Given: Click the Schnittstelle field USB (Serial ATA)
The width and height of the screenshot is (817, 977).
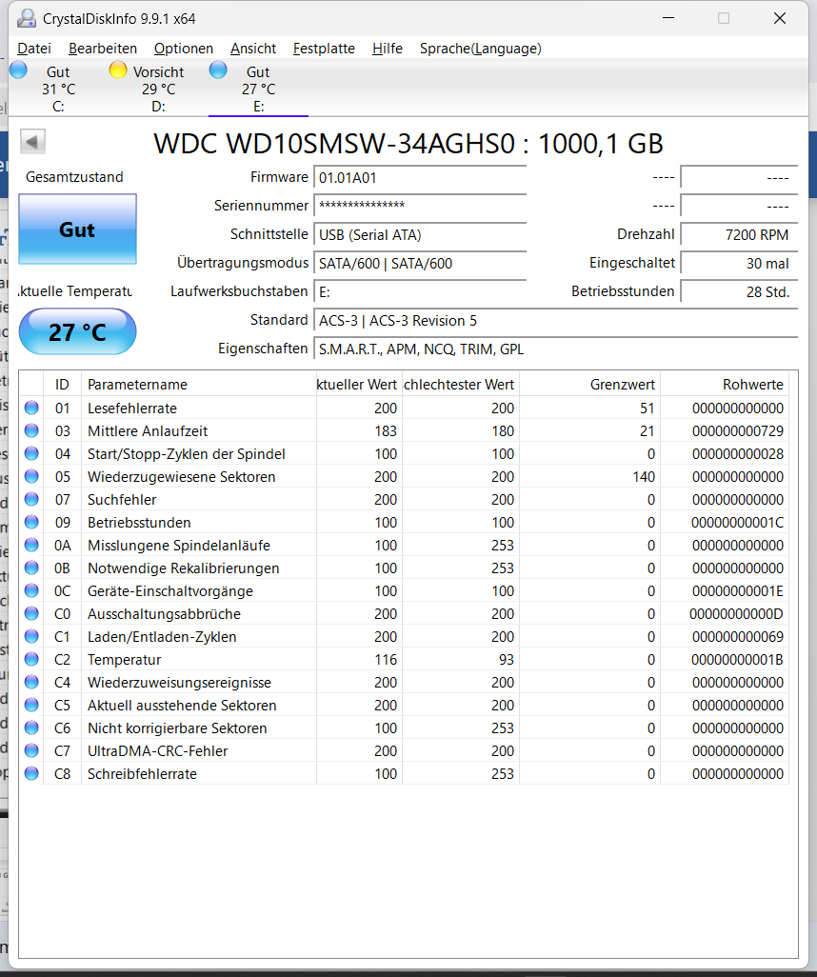Looking at the screenshot, I should pos(420,234).
